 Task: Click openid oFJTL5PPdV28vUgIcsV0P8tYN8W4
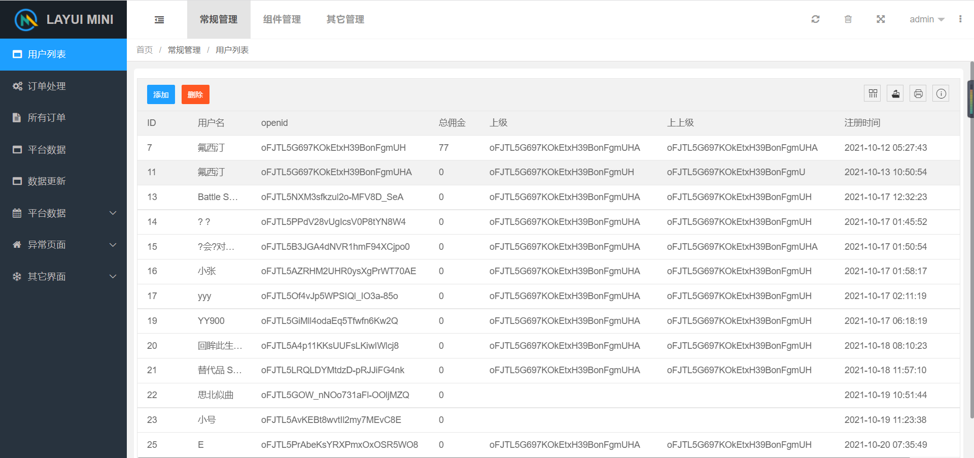pyautogui.click(x=333, y=222)
